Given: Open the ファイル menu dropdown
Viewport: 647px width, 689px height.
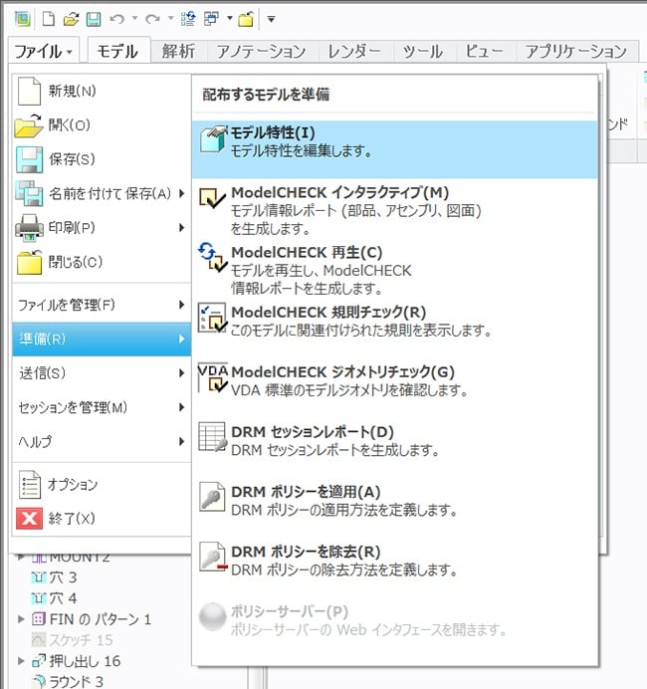Looking at the screenshot, I should pyautogui.click(x=45, y=51).
